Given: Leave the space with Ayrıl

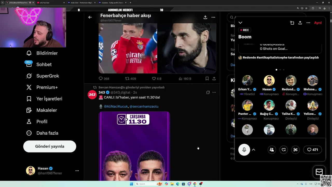Looking at the screenshot, I should pos(318,23).
